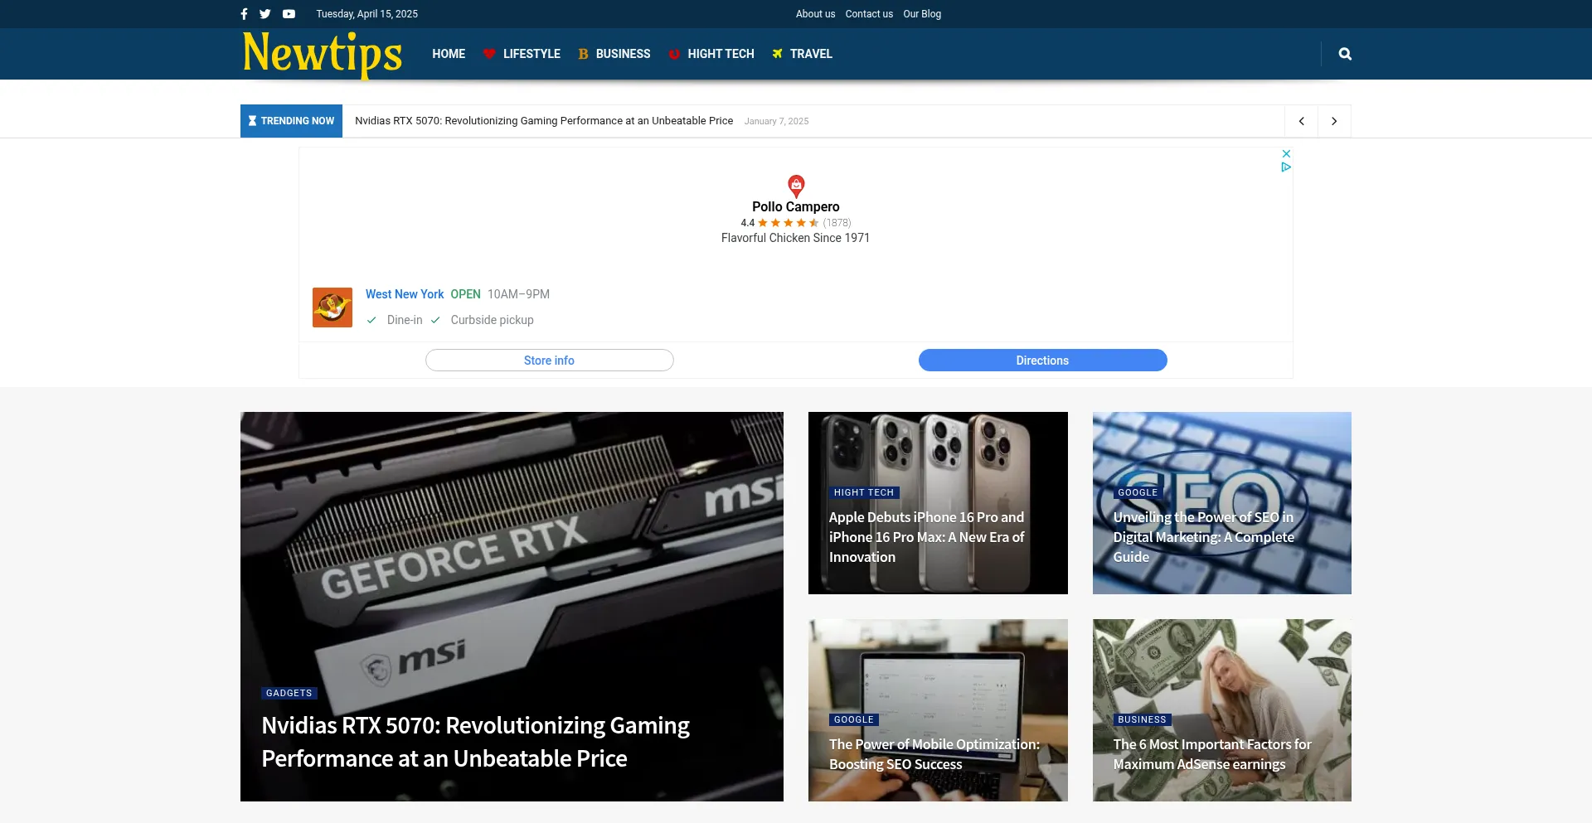Open the YouTube social icon
The image size is (1592, 823).
coord(289,14)
